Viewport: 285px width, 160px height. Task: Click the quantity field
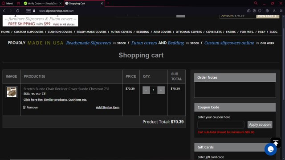[154, 90]
